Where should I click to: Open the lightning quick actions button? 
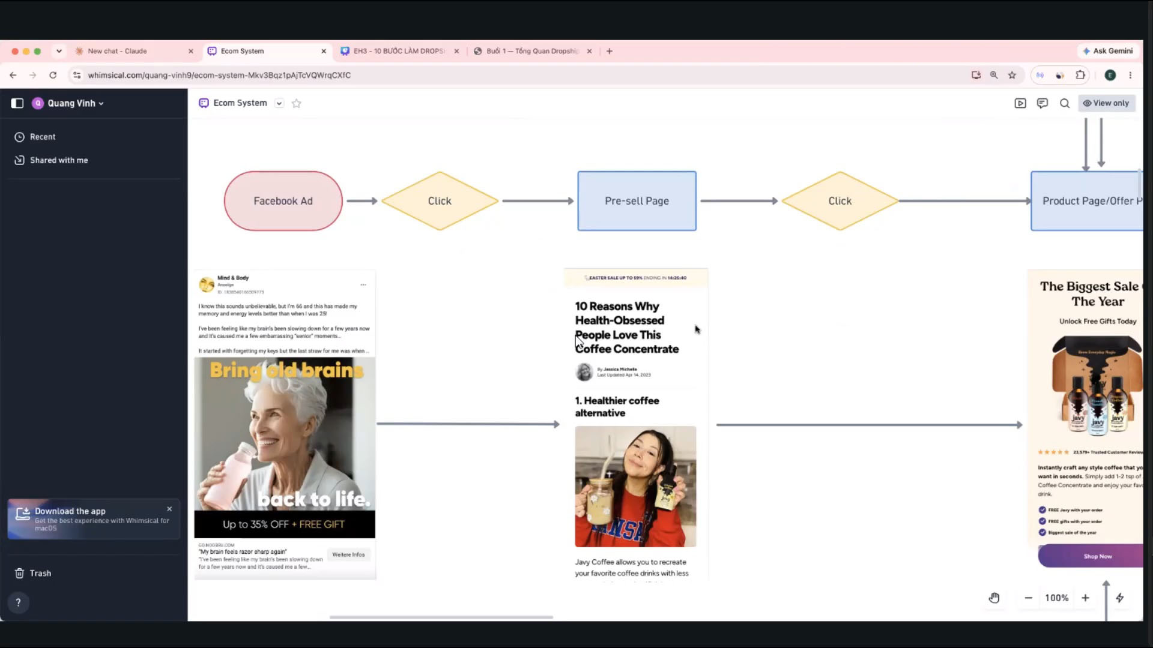1120,598
